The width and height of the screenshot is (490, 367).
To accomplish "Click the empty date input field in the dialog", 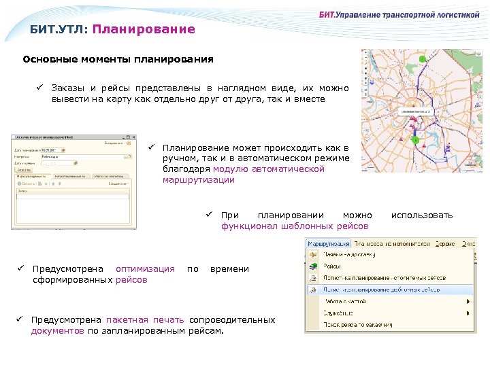I will [57, 163].
